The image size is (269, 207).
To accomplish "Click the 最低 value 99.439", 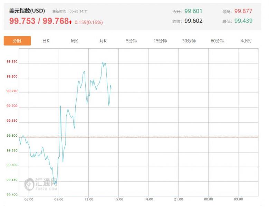I will point(243,21).
